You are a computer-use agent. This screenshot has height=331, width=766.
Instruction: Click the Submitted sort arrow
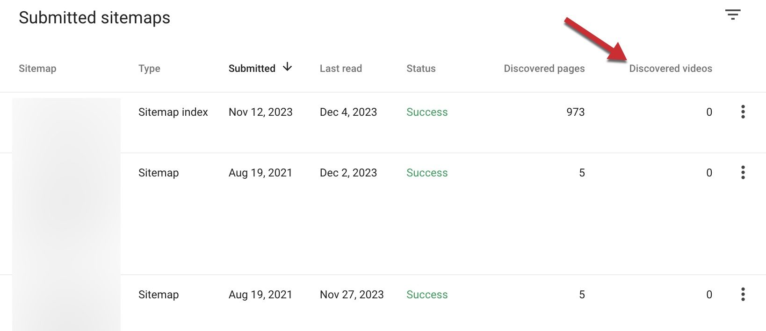[x=287, y=67]
